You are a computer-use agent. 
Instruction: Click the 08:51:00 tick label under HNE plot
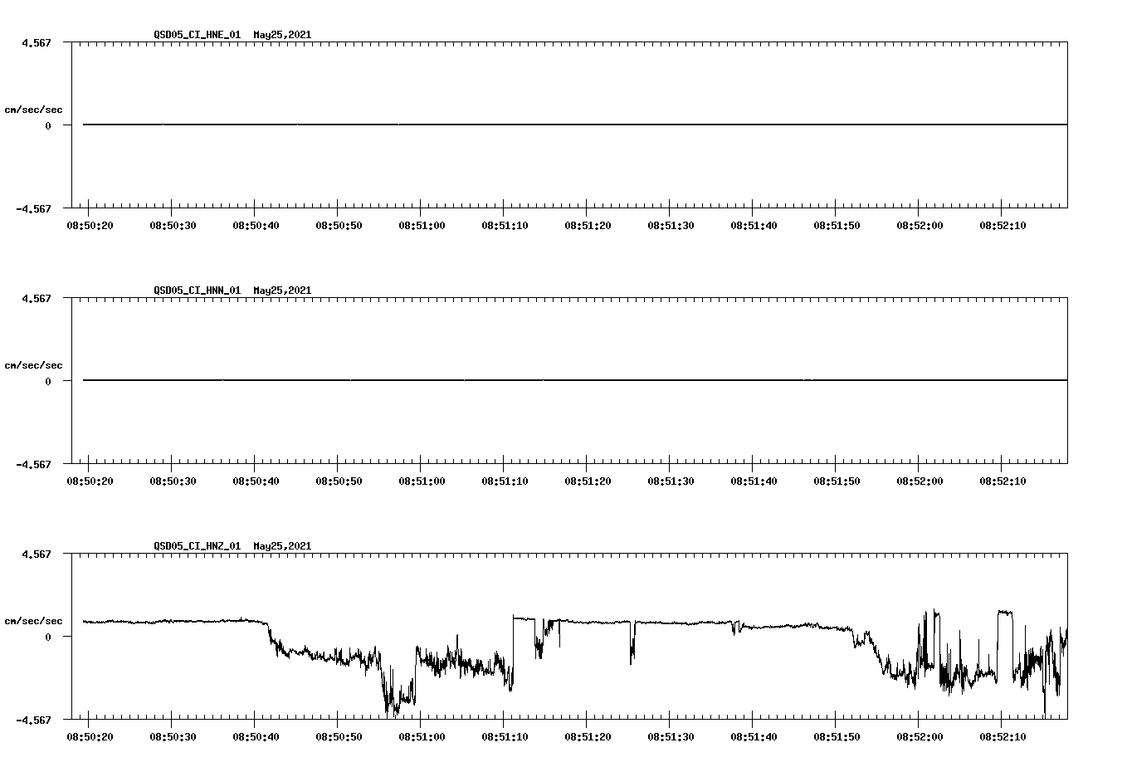point(422,223)
